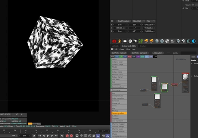198x138 pixels.
Task: Click the blue half-circle material icon
Action: coord(194,41)
